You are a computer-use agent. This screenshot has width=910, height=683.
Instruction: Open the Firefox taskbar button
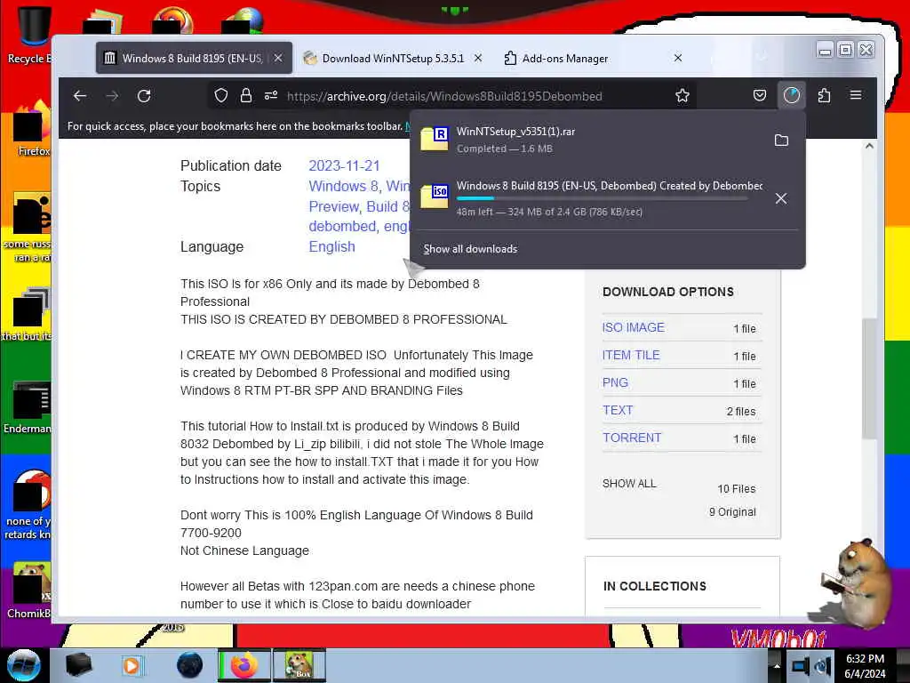tap(244, 665)
